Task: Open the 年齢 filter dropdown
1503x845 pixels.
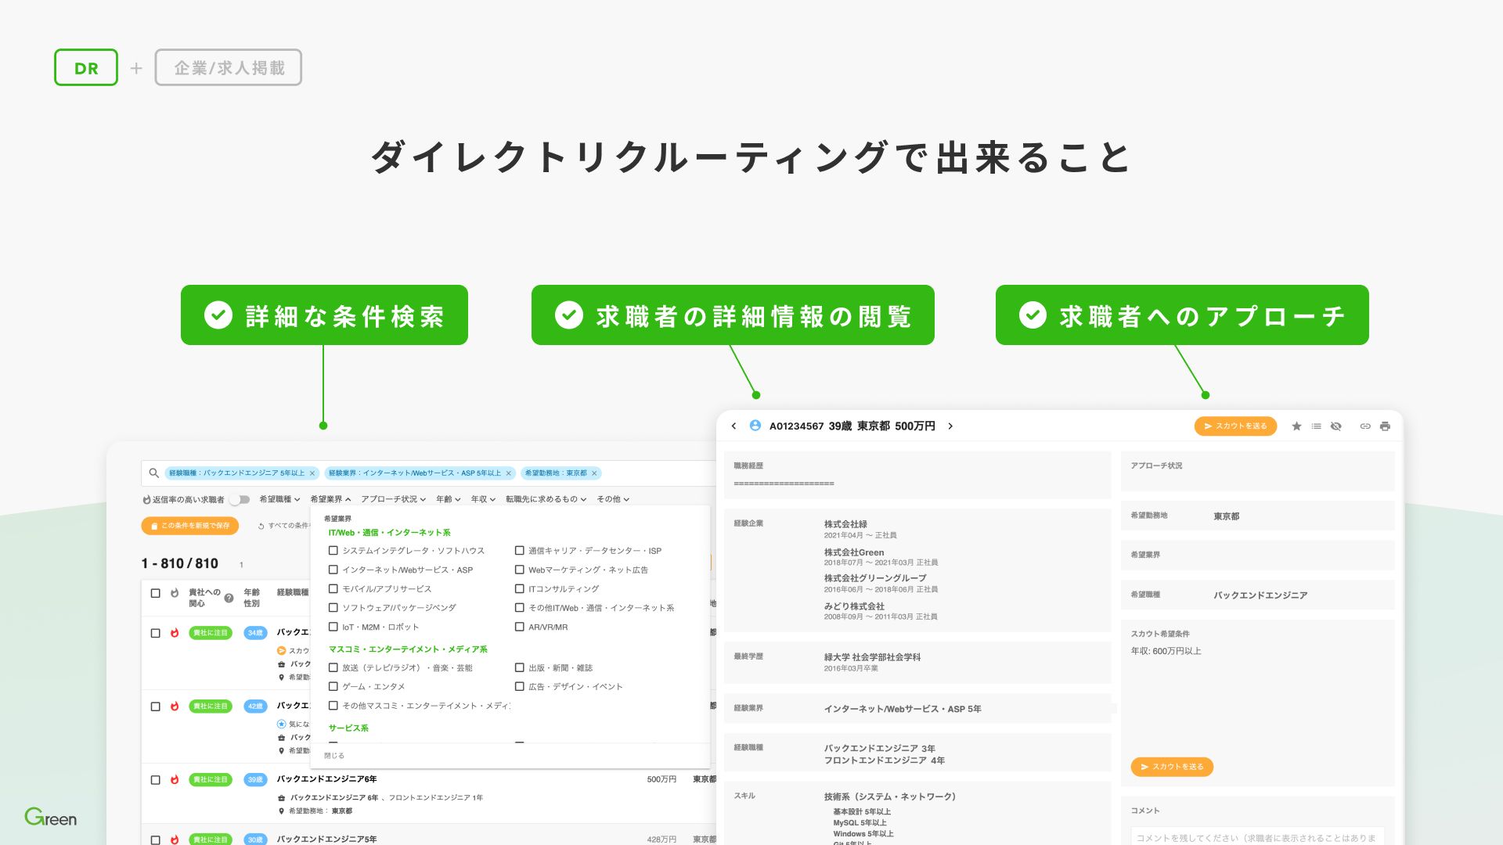Action: [448, 499]
